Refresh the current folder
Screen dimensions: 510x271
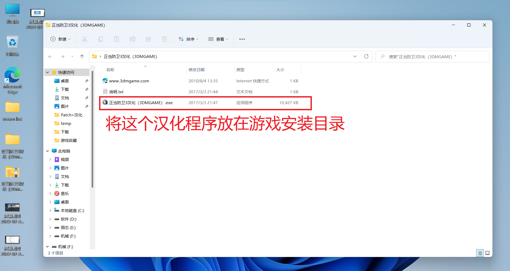coord(366,56)
